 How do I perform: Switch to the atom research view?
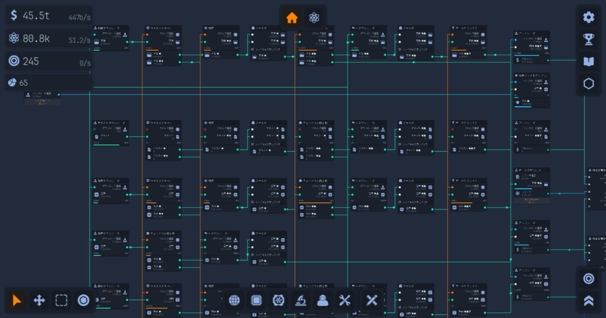click(x=314, y=18)
